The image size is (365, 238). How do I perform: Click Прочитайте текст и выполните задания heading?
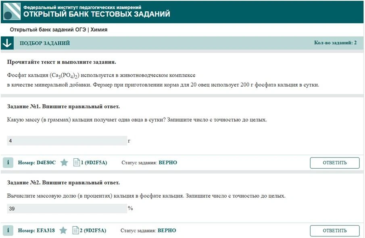pyautogui.click(x=61, y=62)
